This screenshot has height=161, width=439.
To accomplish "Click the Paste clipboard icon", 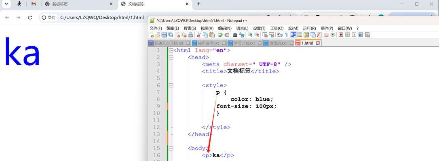I will (x=212, y=35).
